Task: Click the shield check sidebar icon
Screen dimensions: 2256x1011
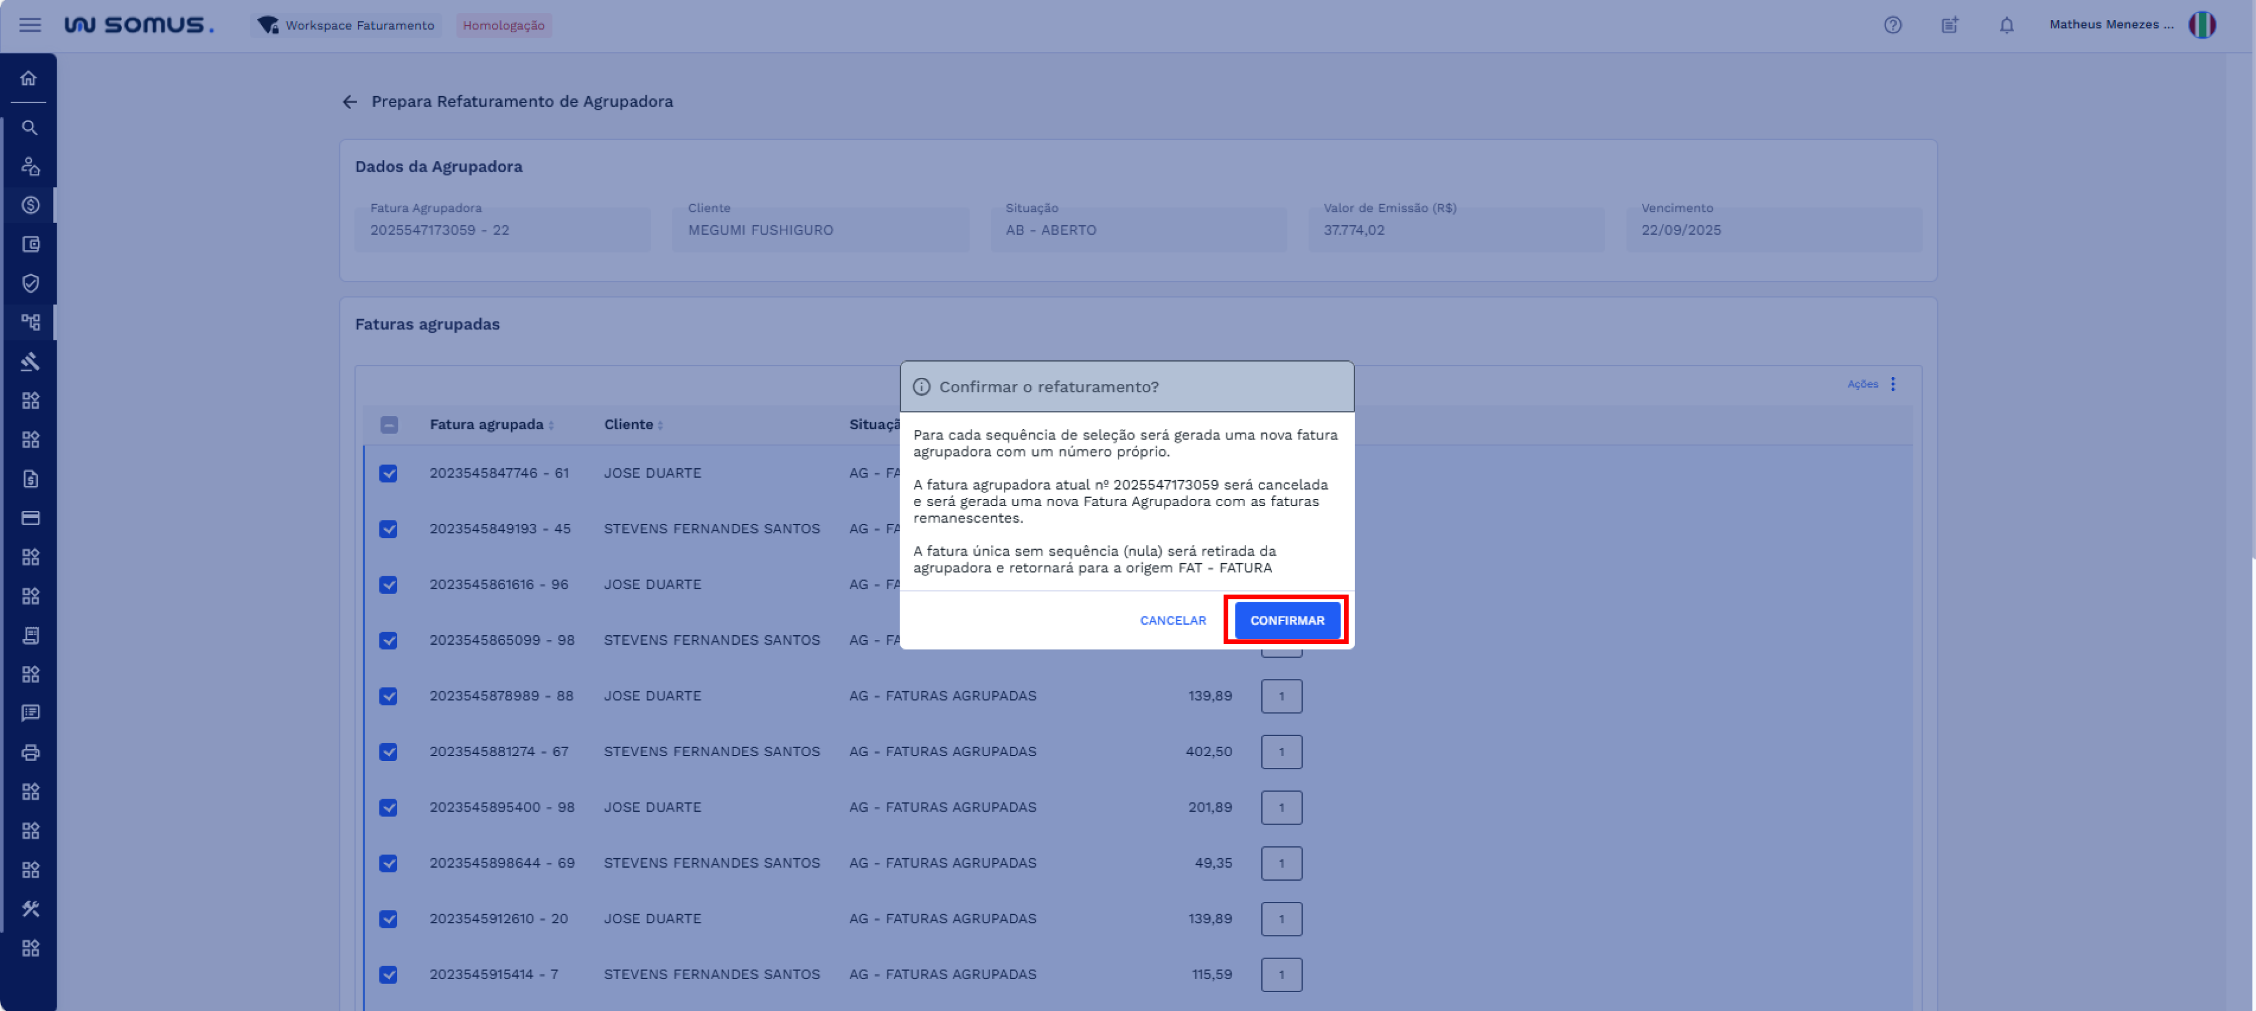Action: pyautogui.click(x=29, y=283)
